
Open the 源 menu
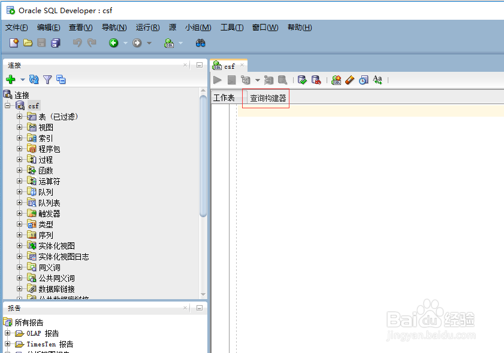(173, 28)
